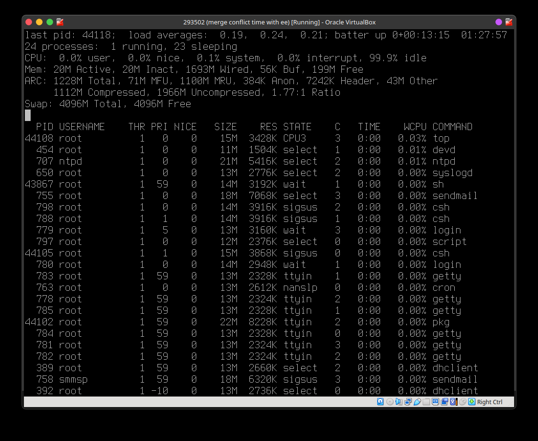Screen dimensions: 538x441
Task: Toggle the mouse integration status icon
Action: pyautogui.click(x=462, y=402)
